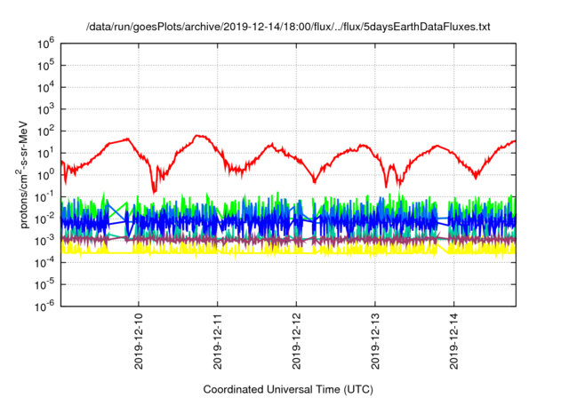Image resolution: width=569 pixels, height=398 pixels.
Task: Click the 10^-3 y-axis tick label
Action: click(45, 241)
